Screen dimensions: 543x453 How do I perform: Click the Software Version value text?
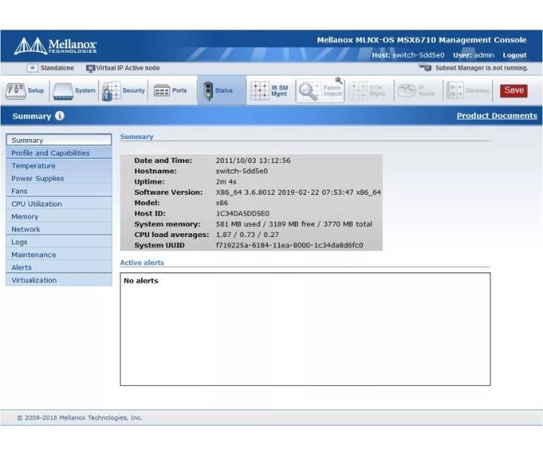pyautogui.click(x=298, y=192)
